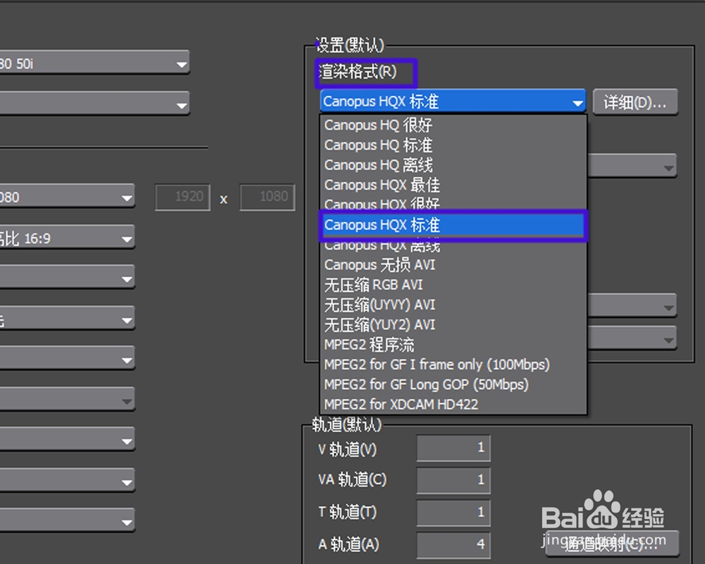Set V 轨道(V) count field
This screenshot has height=564, width=705.
pyautogui.click(x=453, y=448)
